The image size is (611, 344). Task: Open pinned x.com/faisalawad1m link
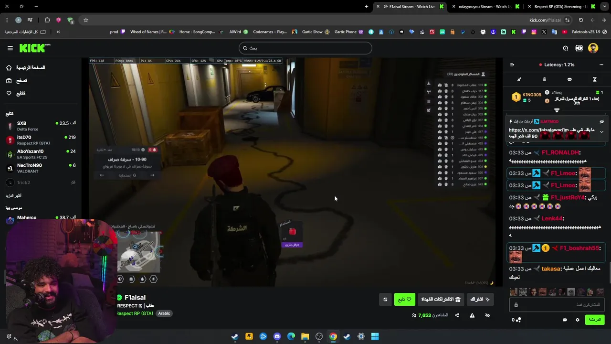pyautogui.click(x=538, y=130)
